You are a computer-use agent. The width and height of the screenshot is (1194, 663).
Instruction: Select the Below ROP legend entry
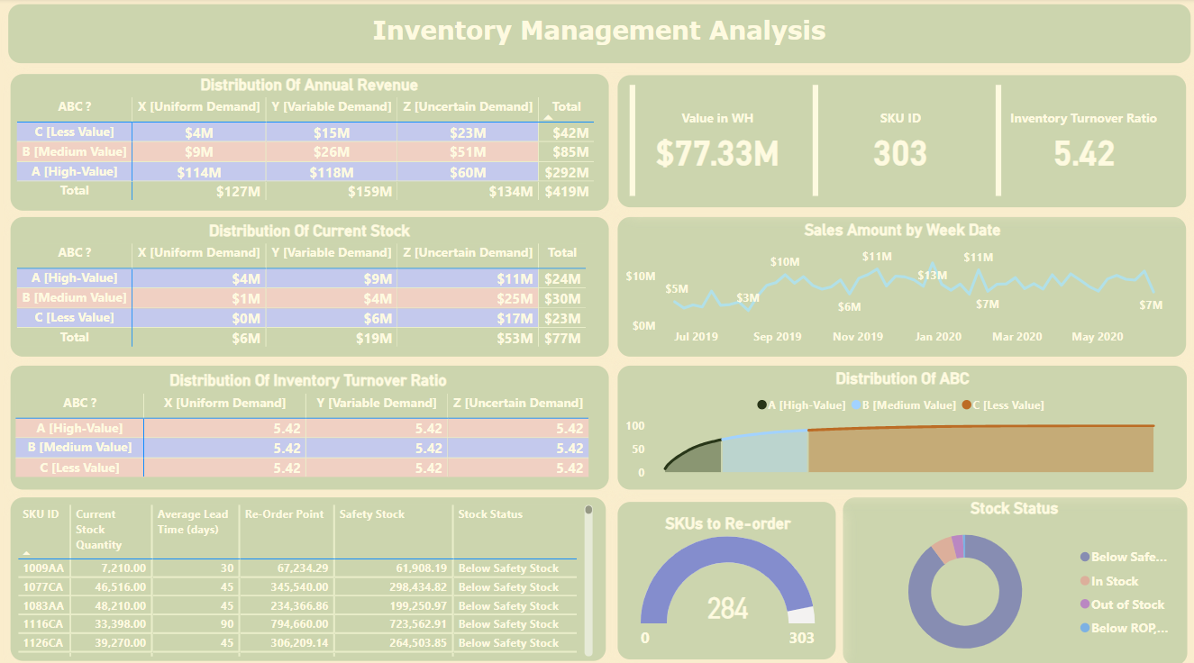1126,628
